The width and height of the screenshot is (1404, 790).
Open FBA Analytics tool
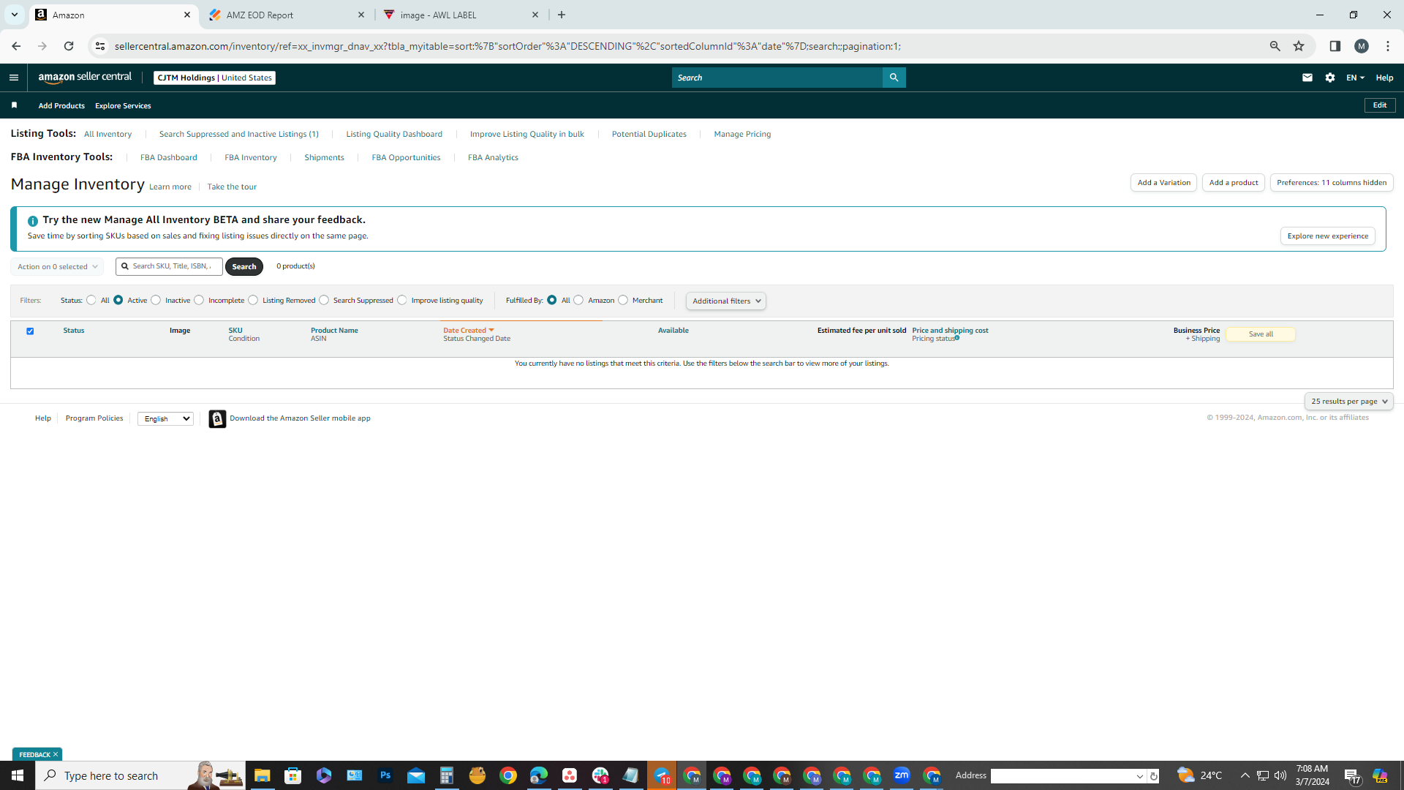click(493, 157)
